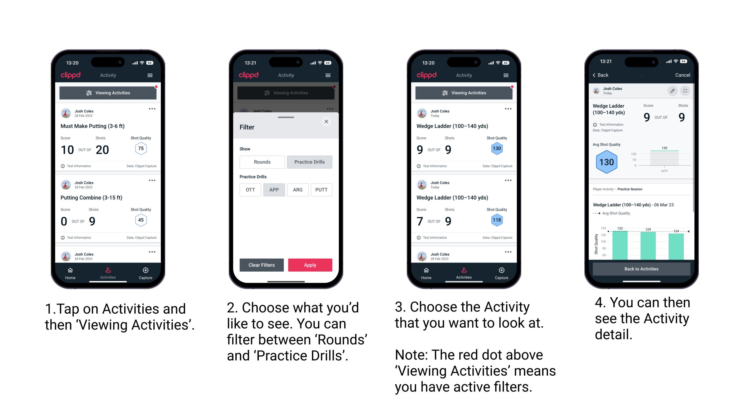Viewport: 736px width, 396px height.
Task: Tap the Activities icon in bottom bar
Action: [108, 271]
